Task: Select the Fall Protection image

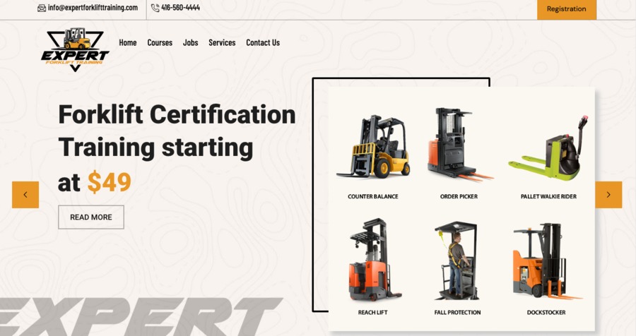Action: tap(457, 260)
